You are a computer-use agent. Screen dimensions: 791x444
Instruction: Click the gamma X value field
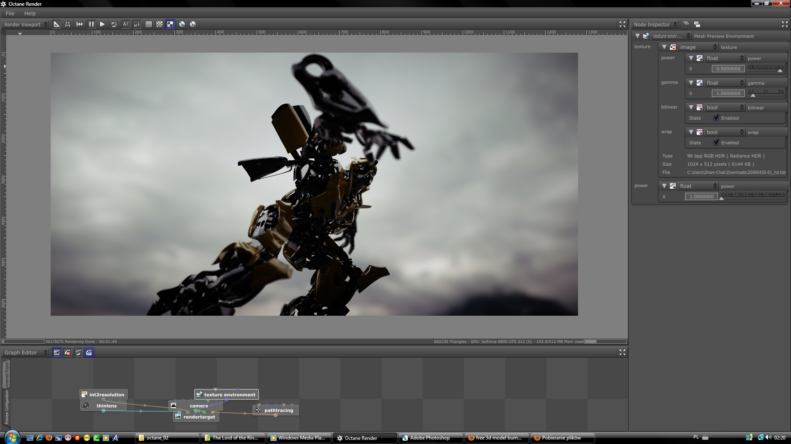[x=728, y=93]
